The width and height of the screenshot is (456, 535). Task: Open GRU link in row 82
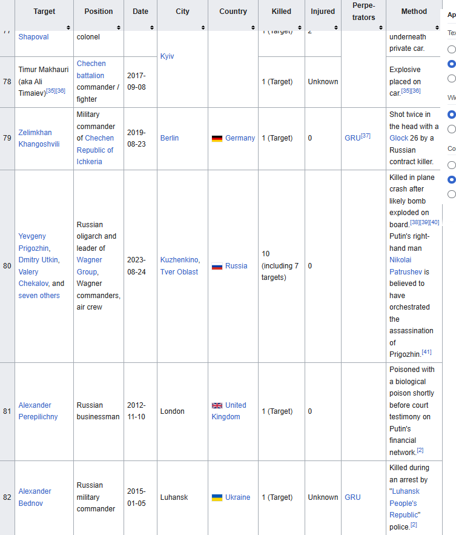point(352,497)
